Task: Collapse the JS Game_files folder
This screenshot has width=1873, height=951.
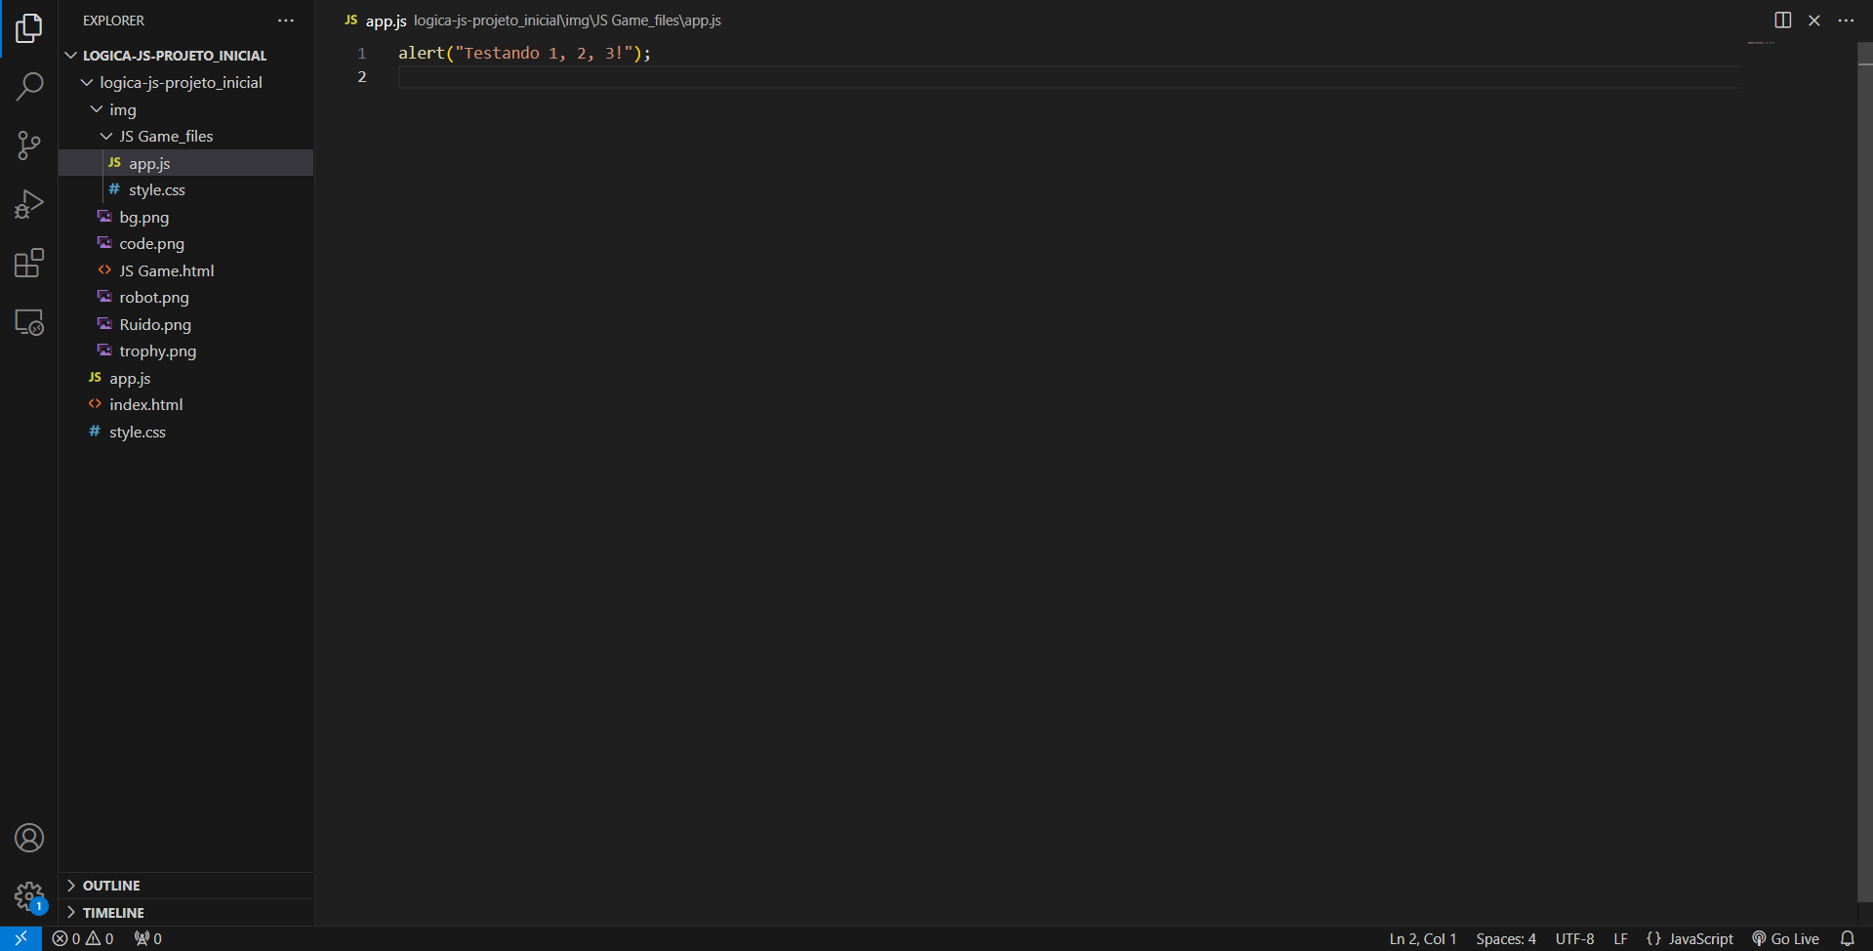Action: (x=186, y=137)
